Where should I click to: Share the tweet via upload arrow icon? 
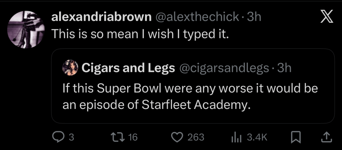(x=326, y=137)
